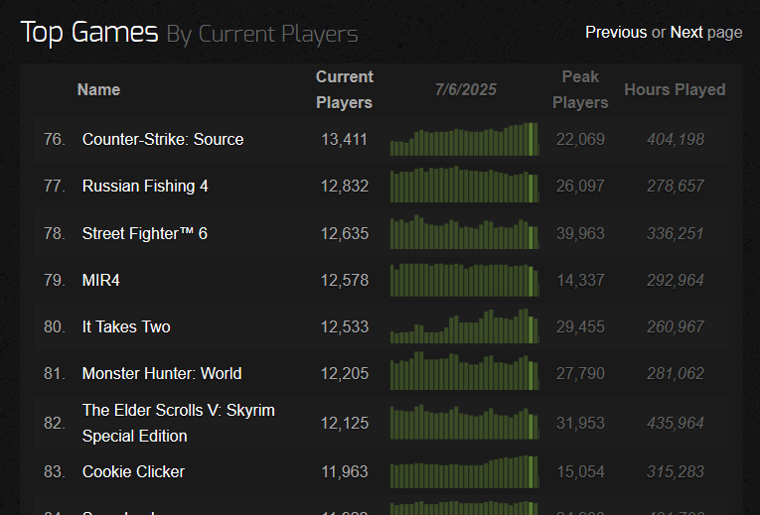
Task: Click the Name column header
Action: click(x=98, y=89)
